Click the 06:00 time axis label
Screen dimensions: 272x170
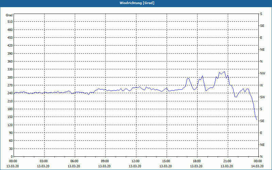click(x=74, y=161)
